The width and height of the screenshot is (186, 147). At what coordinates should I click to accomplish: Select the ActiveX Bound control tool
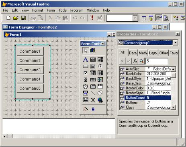pos(86,93)
